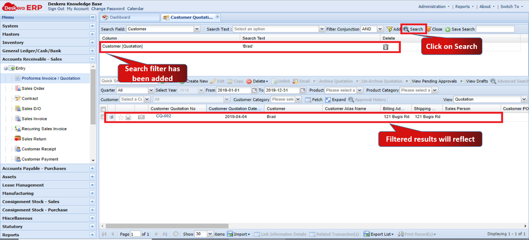Click the Expand button in filter row
Viewport: 529px width, 241px height.
tap(336, 99)
